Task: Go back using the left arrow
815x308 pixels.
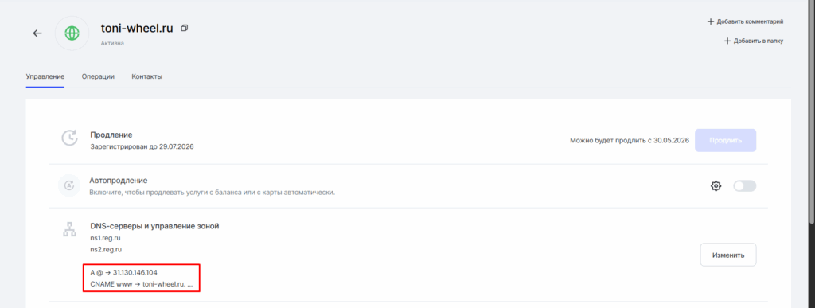Action: point(37,33)
